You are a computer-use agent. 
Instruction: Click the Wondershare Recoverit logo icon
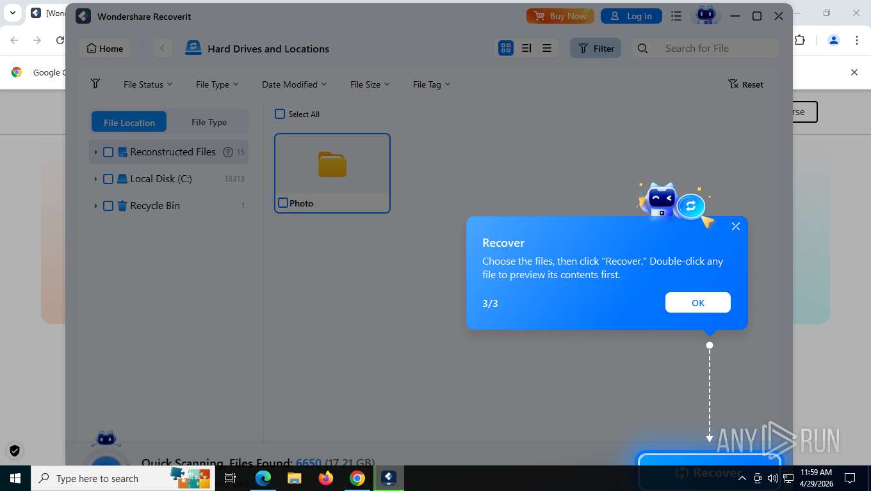[x=83, y=17]
